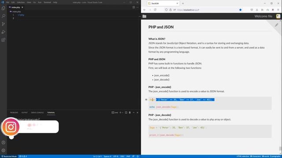Open the StackEdit menu icon beside Welcome file
282x158 pixels.
tap(278, 16)
